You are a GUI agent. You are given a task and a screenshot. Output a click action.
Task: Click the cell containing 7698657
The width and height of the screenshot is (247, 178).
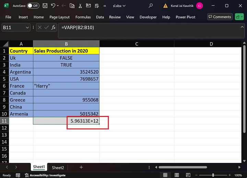[66, 79]
